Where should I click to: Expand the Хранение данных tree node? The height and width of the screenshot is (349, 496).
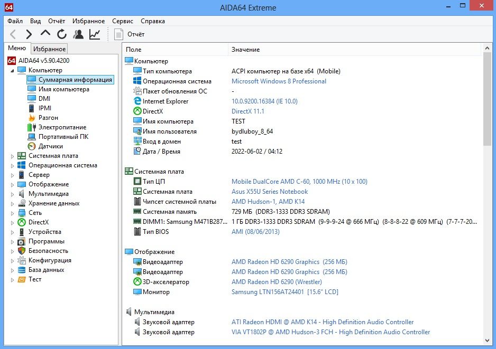tap(12, 204)
